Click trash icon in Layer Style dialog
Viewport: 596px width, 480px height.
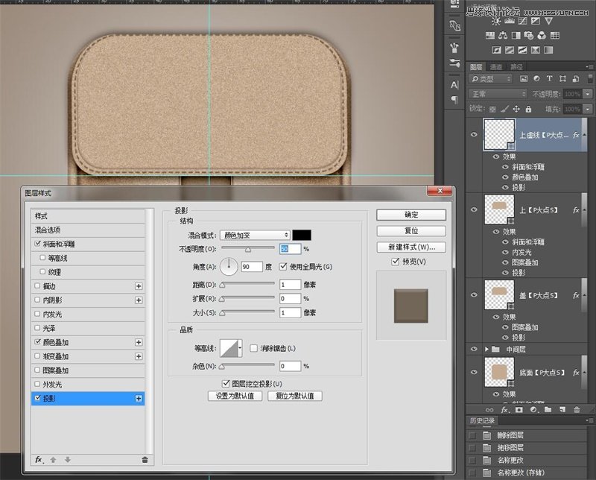pyautogui.click(x=145, y=460)
